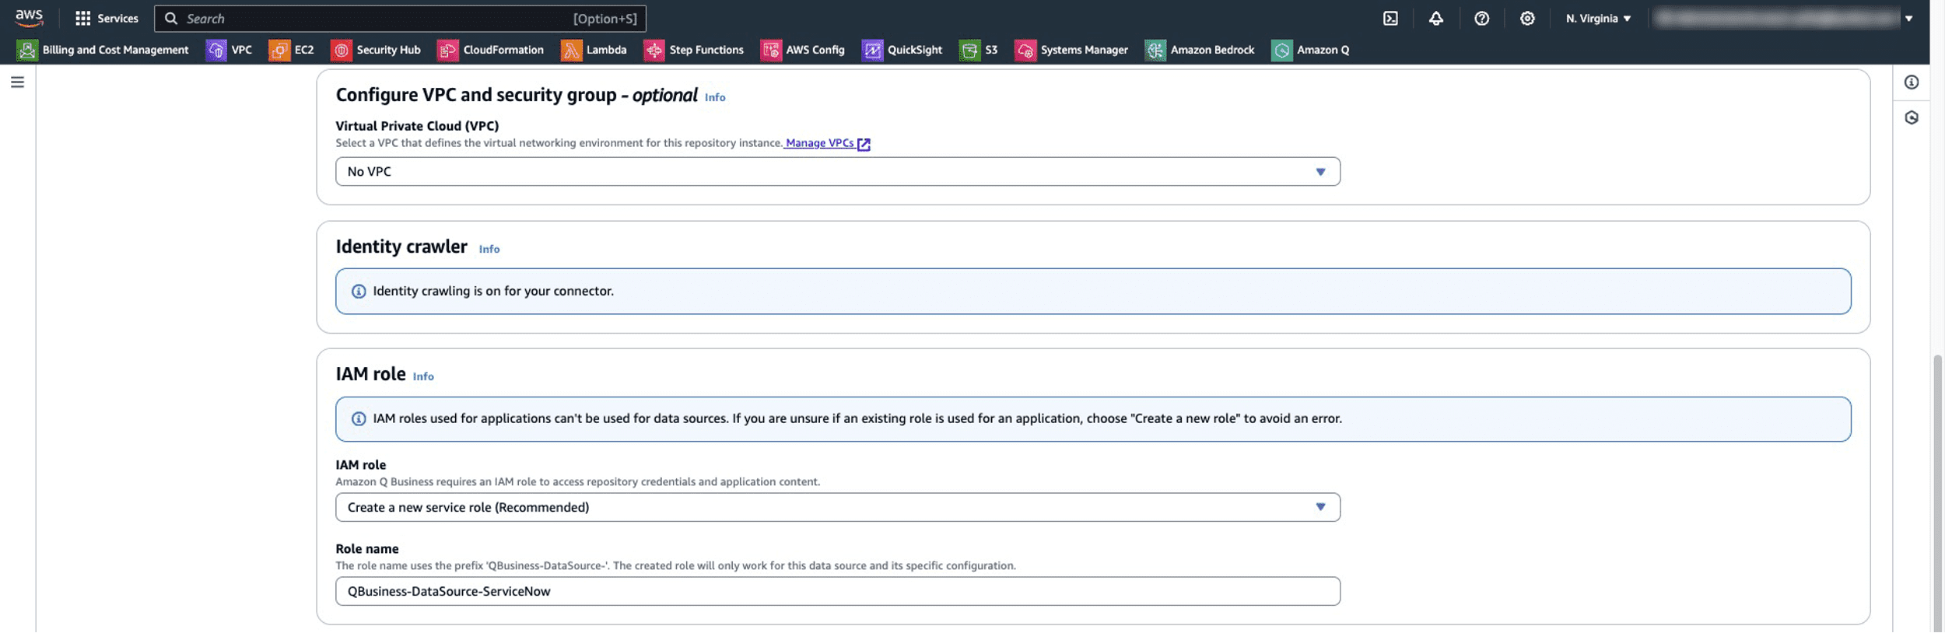Open the Step Functions shortcut
Viewport: 1945px width, 633px height.
tap(693, 50)
